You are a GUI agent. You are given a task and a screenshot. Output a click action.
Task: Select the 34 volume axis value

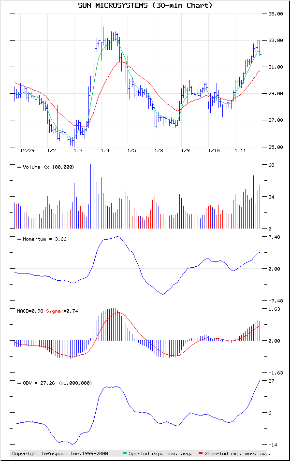click(x=271, y=197)
